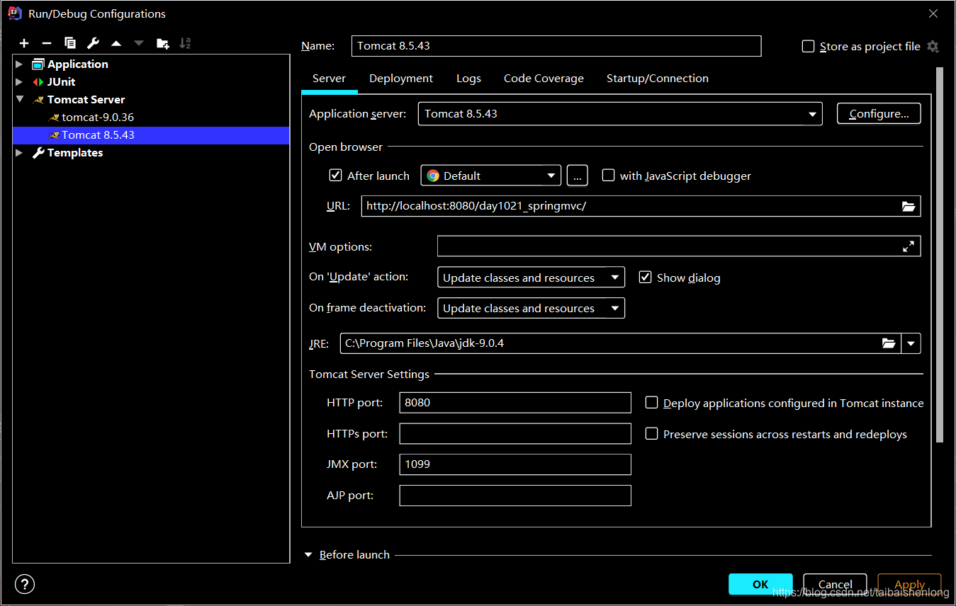The width and height of the screenshot is (956, 606).
Task: Enable Preserve sessions across restarts and redeploys
Action: click(x=651, y=434)
